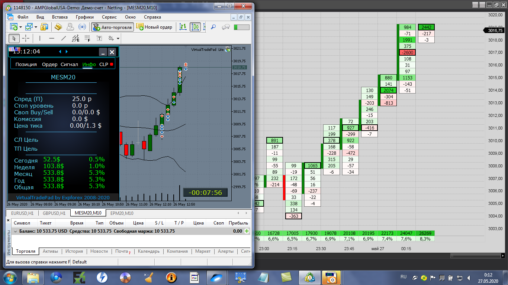Image resolution: width=508 pixels, height=285 pixels.
Task: Open the Файл menu
Action: [x=23, y=17]
